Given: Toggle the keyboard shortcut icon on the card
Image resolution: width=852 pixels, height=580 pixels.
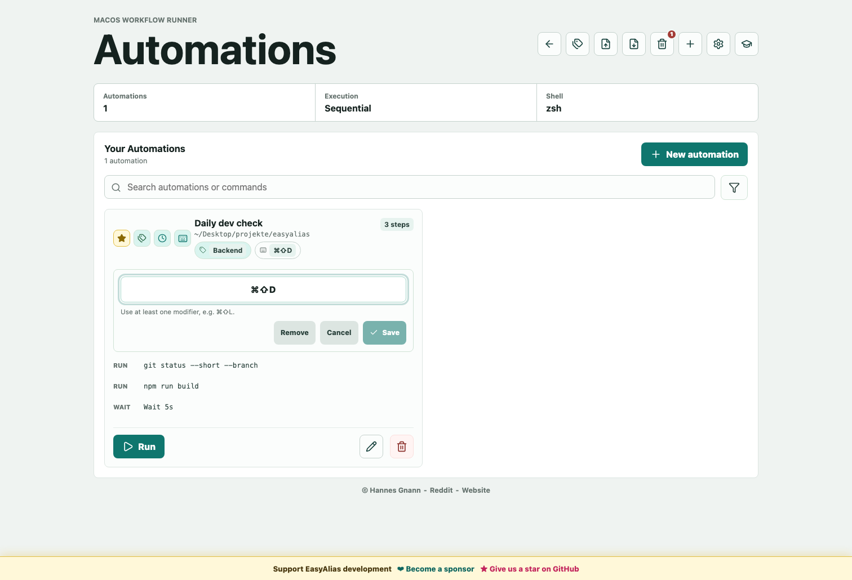Looking at the screenshot, I should click(183, 238).
